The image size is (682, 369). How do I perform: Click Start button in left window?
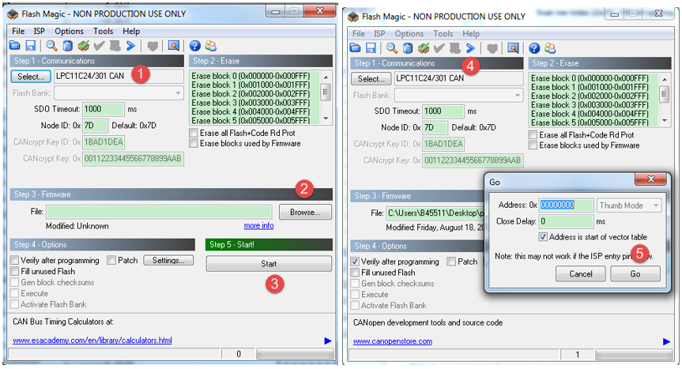click(269, 263)
